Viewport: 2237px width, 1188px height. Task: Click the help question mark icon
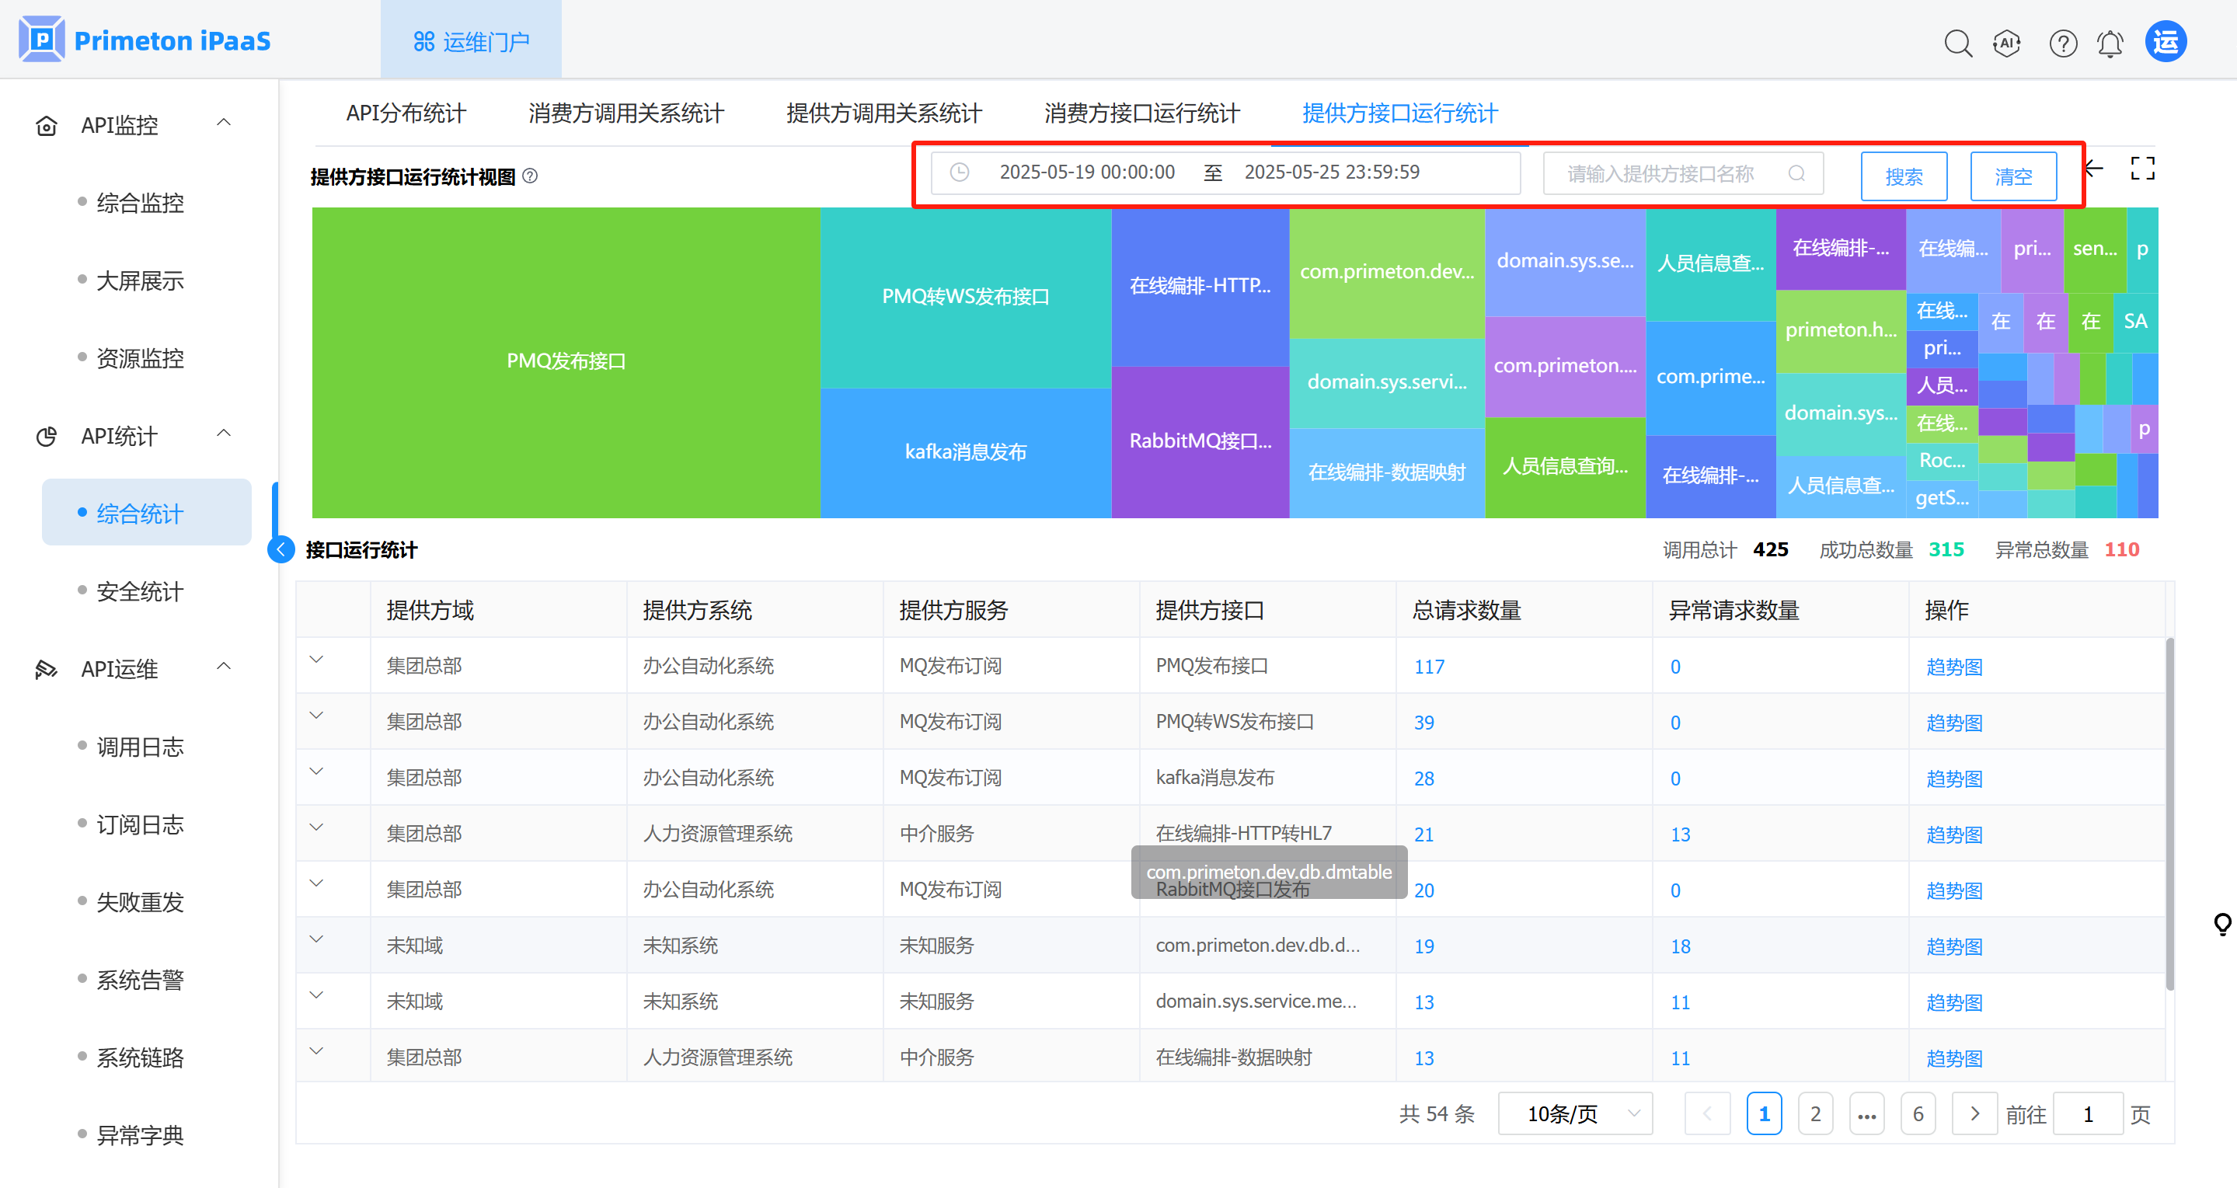(2062, 43)
